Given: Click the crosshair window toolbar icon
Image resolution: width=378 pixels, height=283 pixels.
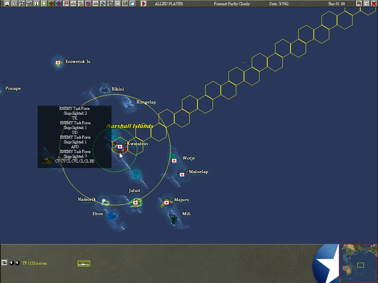Looking at the screenshot, I should (110, 4).
